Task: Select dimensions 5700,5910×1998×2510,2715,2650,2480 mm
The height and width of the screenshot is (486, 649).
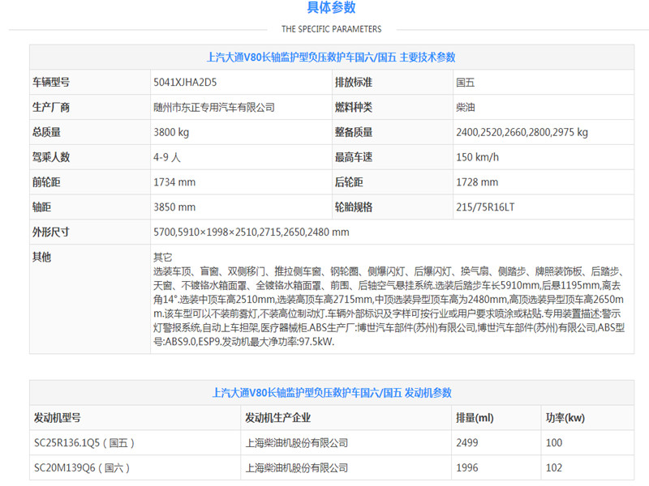Action: 251,232
